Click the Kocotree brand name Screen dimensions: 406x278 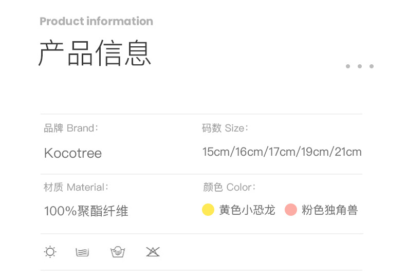[x=73, y=153]
